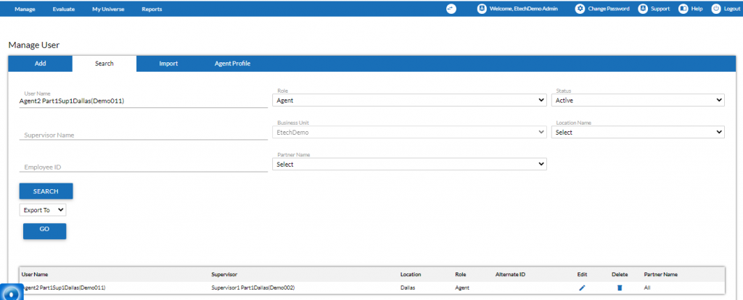743x300 pixels.
Task: Click the round swap icon in top bar
Action: pos(451,9)
